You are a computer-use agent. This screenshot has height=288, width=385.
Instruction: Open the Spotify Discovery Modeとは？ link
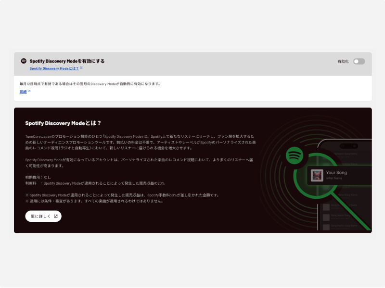54,69
